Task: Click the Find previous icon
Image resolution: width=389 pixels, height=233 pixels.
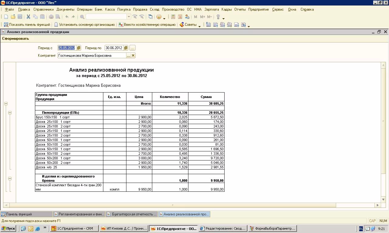Action: click(142, 17)
